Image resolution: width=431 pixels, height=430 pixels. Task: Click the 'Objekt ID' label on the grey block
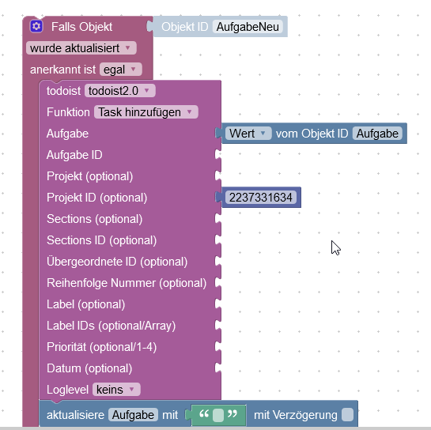(185, 27)
